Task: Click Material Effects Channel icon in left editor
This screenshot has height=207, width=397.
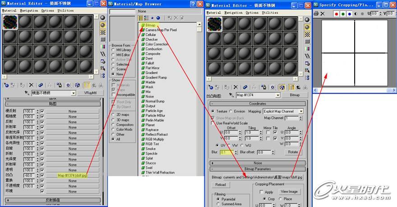Action: click(x=68, y=85)
